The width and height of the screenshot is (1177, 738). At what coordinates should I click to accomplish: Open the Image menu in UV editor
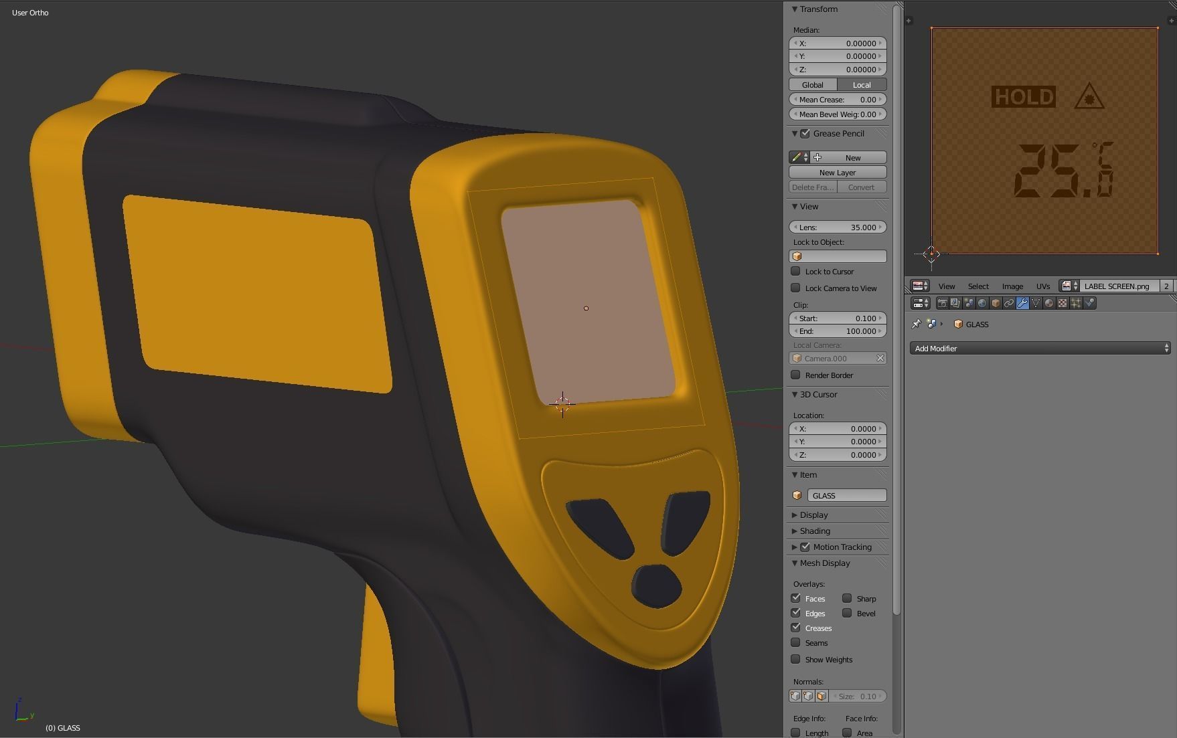pos(1012,286)
